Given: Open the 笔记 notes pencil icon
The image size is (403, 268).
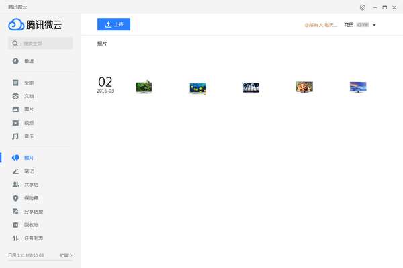Looking at the screenshot, I should click(x=15, y=171).
